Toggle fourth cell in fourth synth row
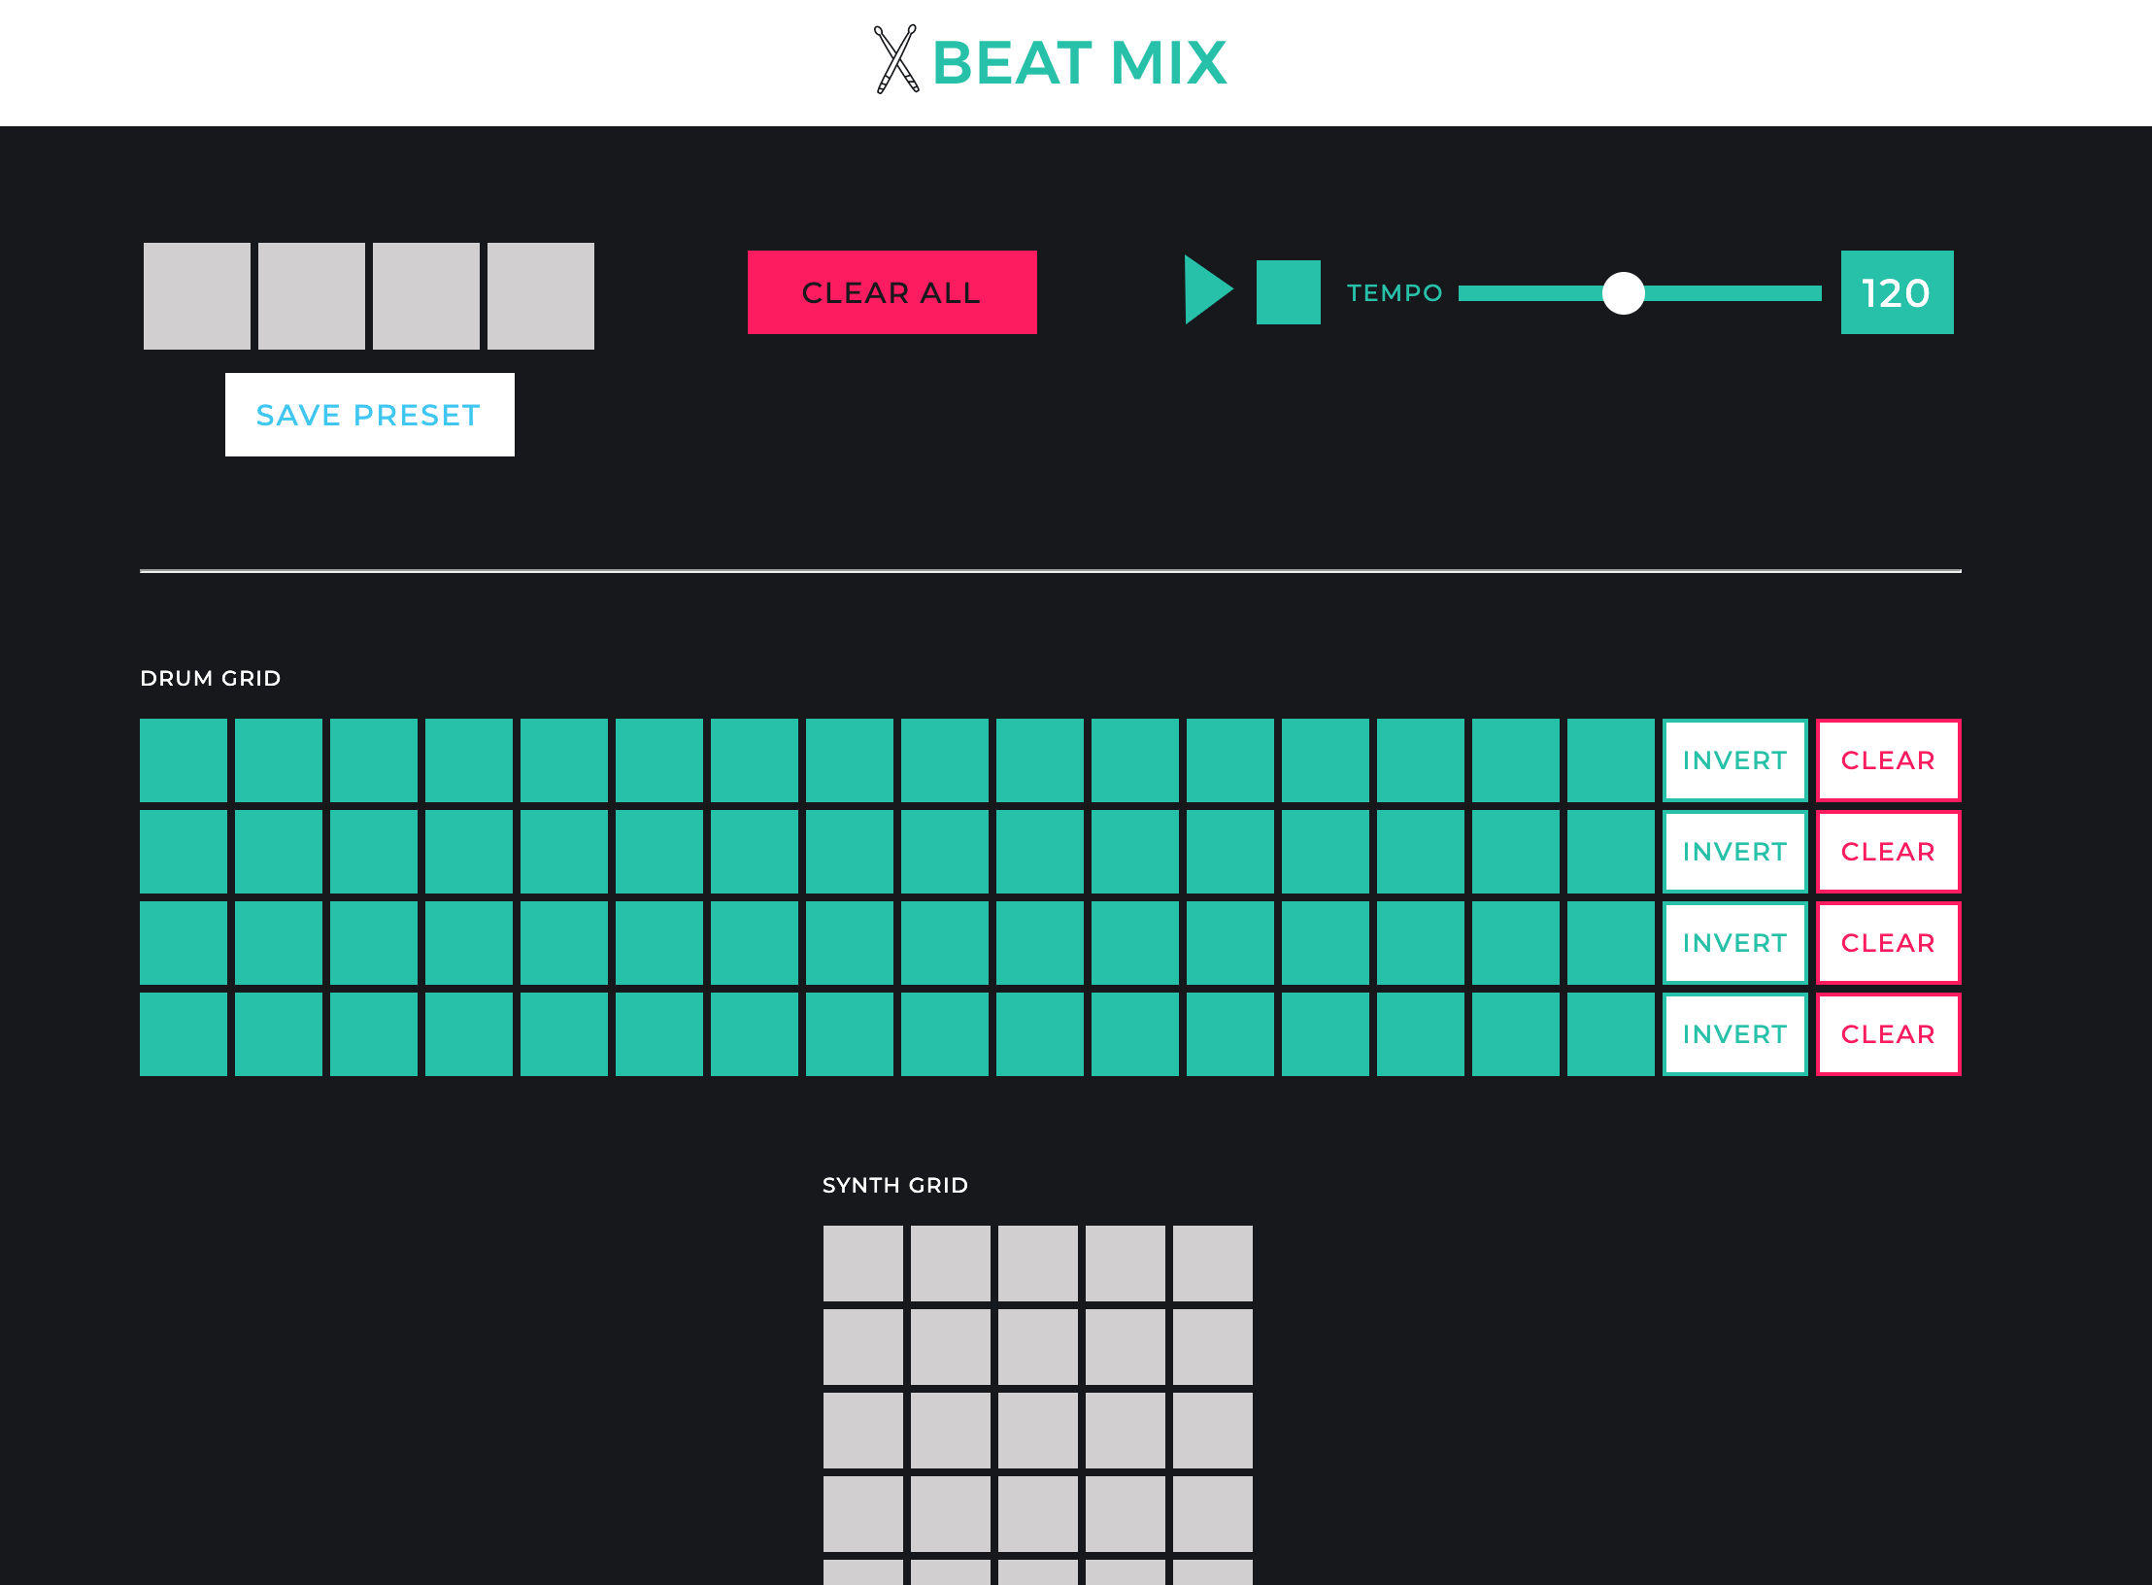This screenshot has height=1585, width=2152. [x=1126, y=1514]
